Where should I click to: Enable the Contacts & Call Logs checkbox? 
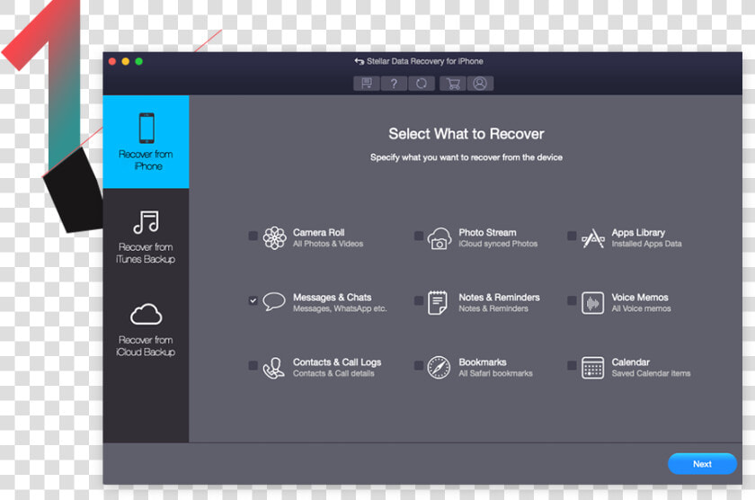[x=253, y=365]
